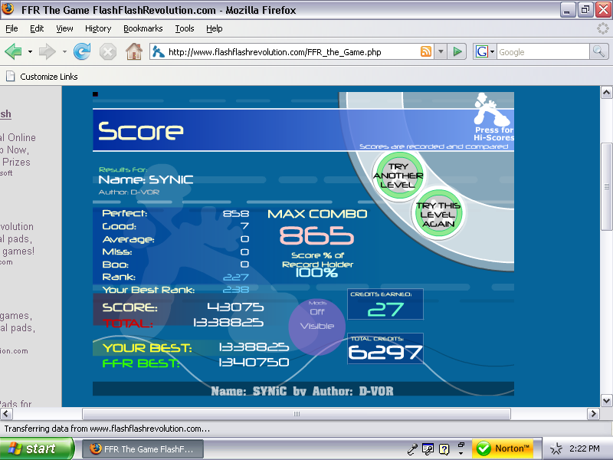Open the Bookmarks menu
The height and width of the screenshot is (460, 613).
(x=143, y=28)
